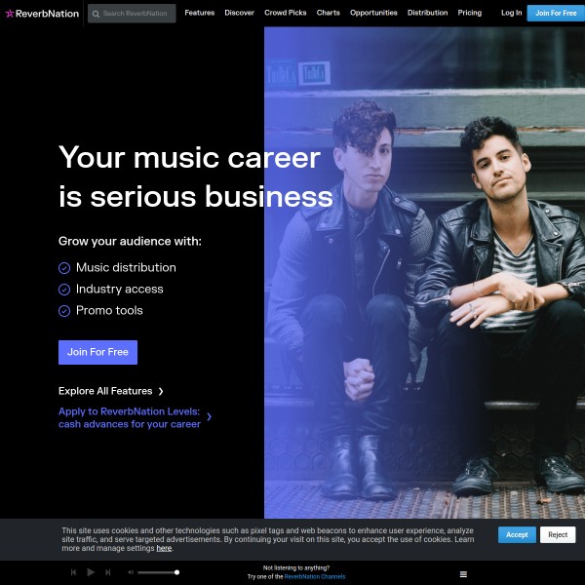Open the Charts menu item
This screenshot has height=585, width=585.
point(329,13)
